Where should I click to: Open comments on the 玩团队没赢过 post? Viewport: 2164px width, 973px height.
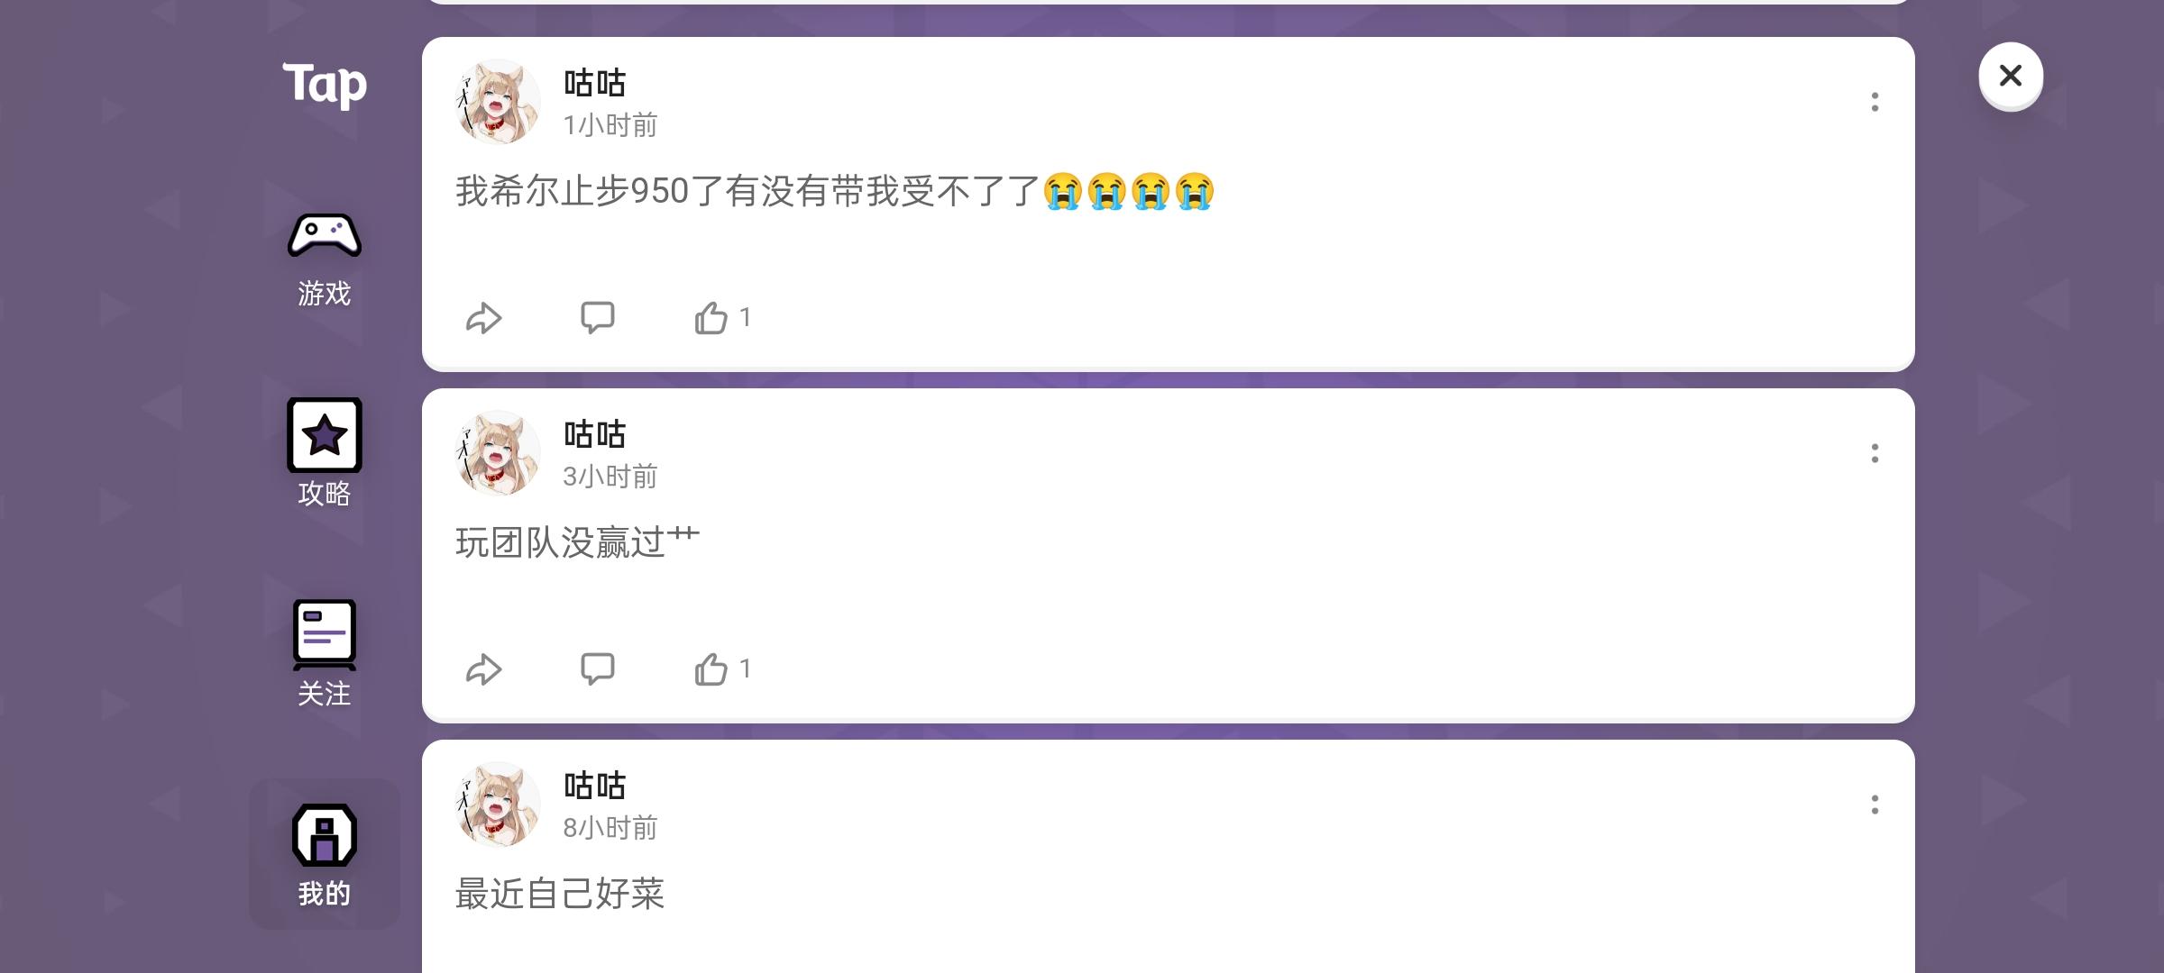point(597,669)
